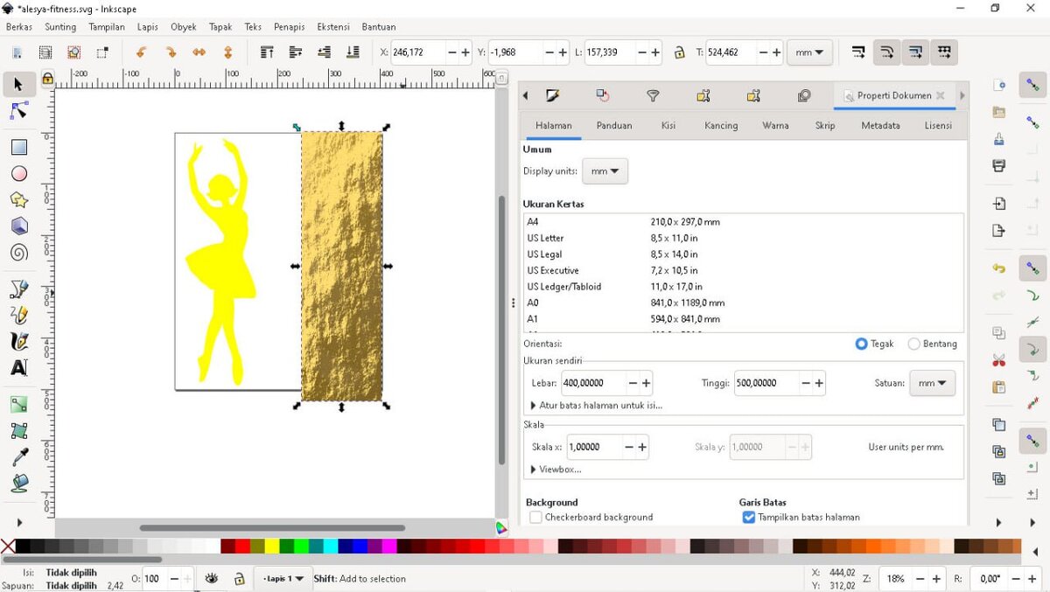The image size is (1050, 592).
Task: Flip the selection vertically
Action: (227, 52)
